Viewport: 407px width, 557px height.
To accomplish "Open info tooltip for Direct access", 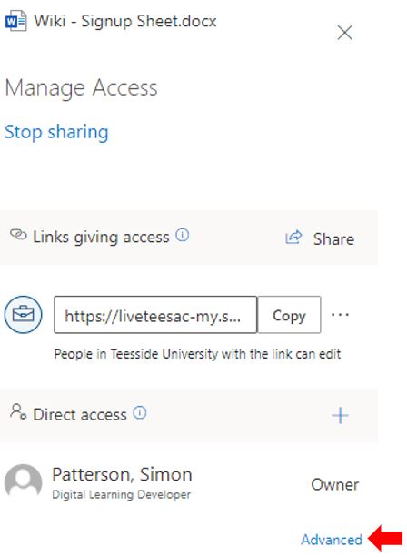I will [x=140, y=413].
